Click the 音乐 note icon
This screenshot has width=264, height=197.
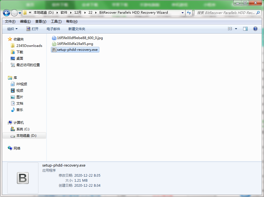pyautogui.click(x=13, y=110)
